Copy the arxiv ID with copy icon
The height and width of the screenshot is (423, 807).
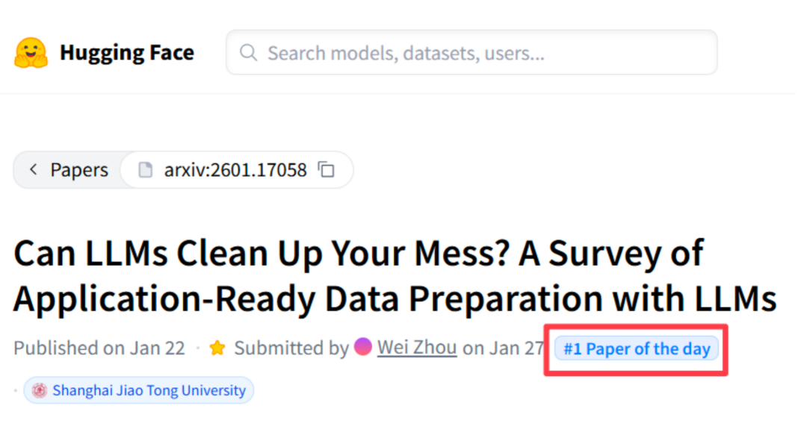pyautogui.click(x=327, y=170)
